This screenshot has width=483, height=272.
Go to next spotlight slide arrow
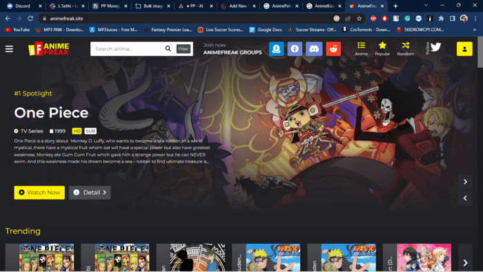465,182
